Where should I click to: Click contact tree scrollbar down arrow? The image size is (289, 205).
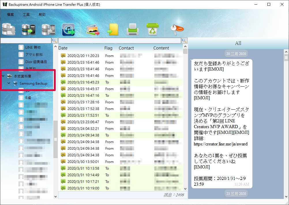(55, 197)
